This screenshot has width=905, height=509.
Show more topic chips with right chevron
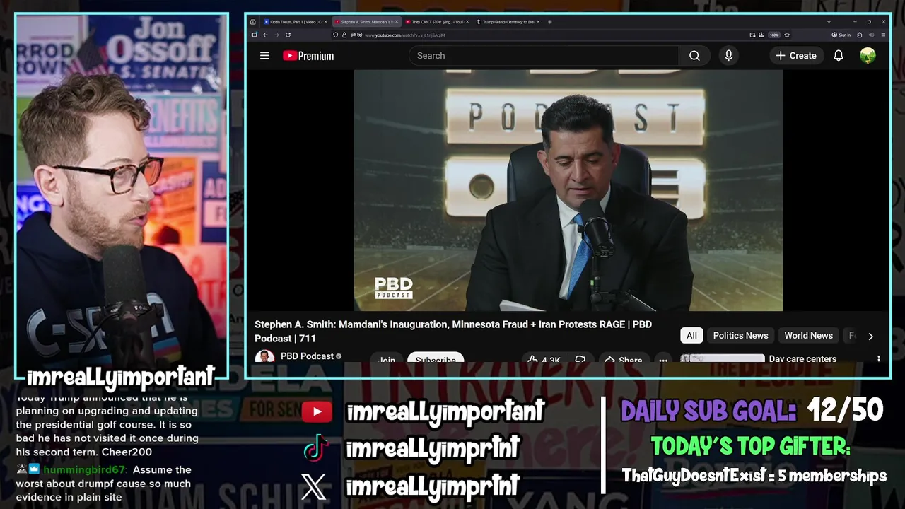[870, 336]
